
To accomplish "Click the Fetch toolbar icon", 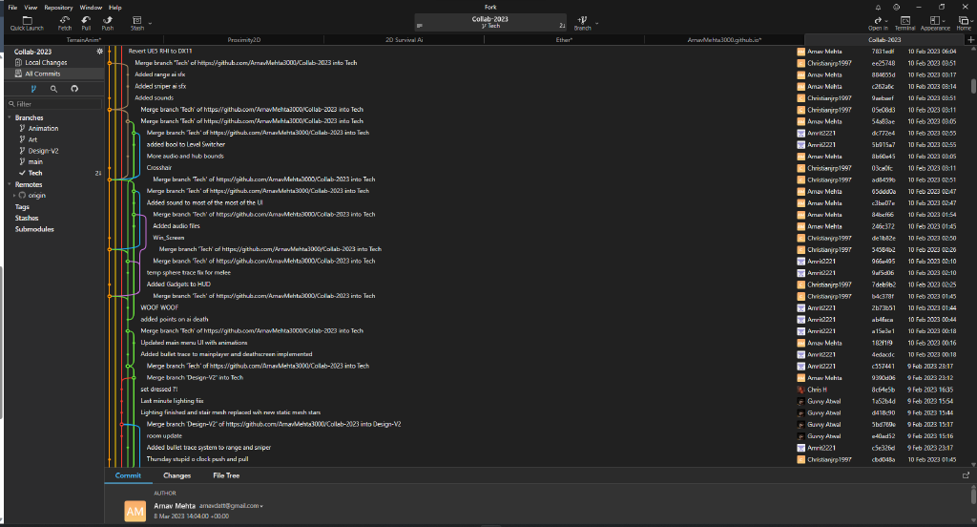I will (x=65, y=21).
